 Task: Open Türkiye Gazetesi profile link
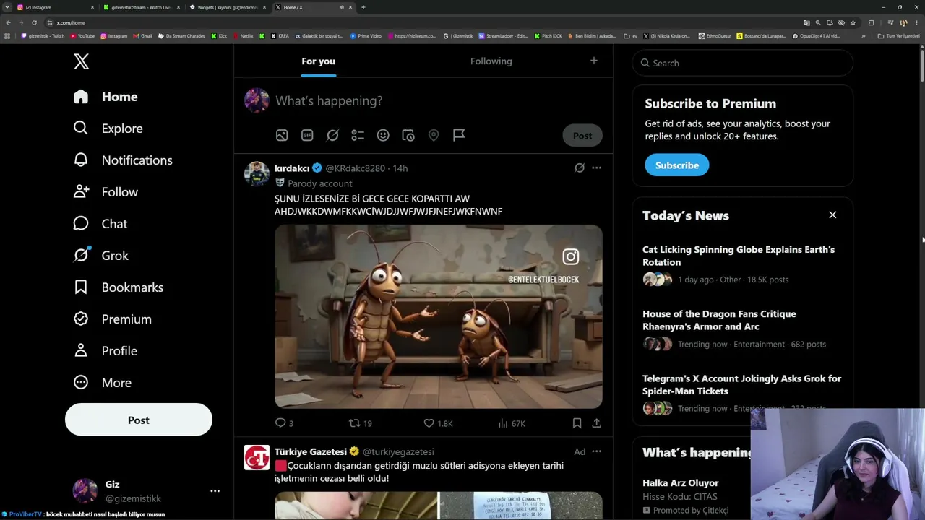tap(311, 452)
